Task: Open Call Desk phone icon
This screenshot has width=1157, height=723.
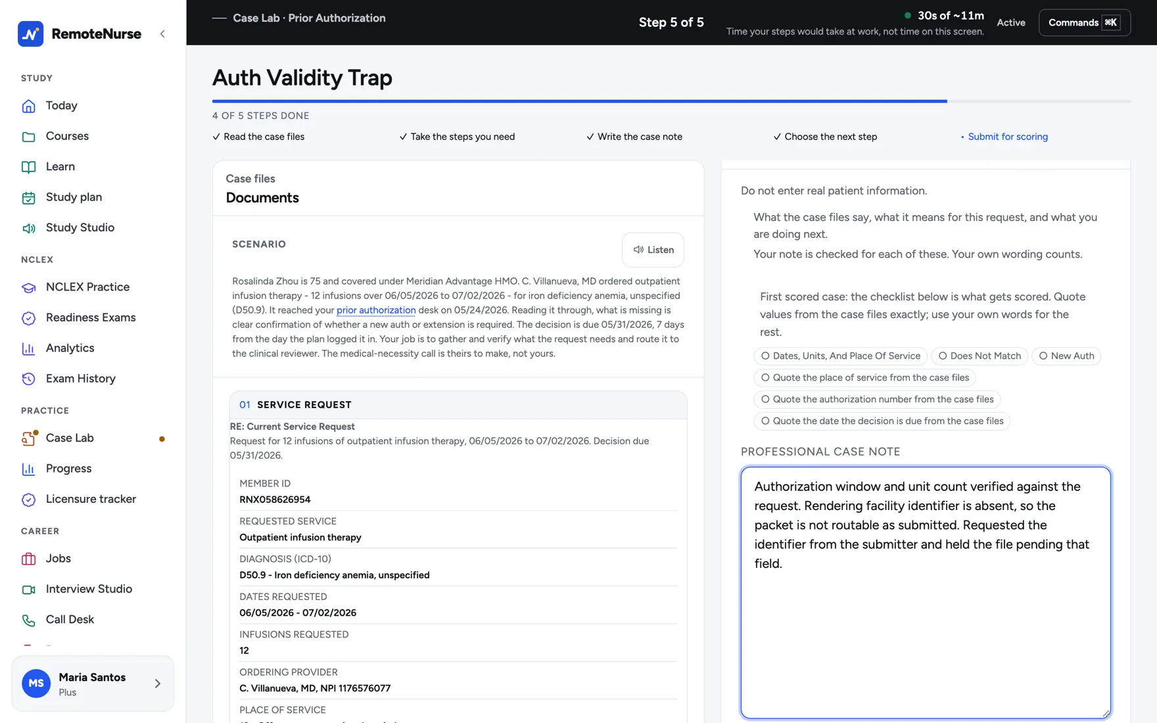Action: tap(28, 620)
